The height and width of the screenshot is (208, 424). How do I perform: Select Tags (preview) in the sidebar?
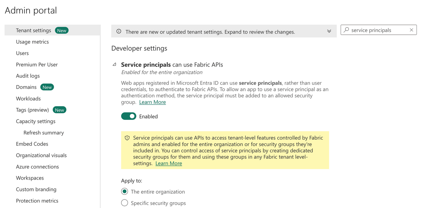(34, 110)
